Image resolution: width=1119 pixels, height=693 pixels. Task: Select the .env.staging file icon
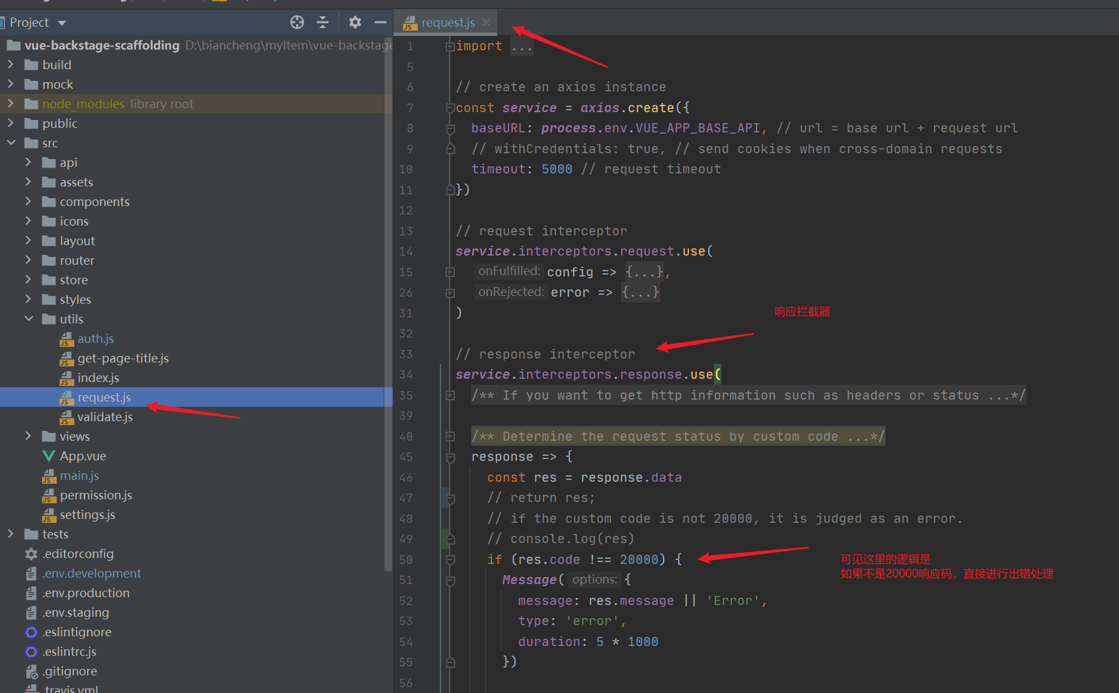[31, 612]
